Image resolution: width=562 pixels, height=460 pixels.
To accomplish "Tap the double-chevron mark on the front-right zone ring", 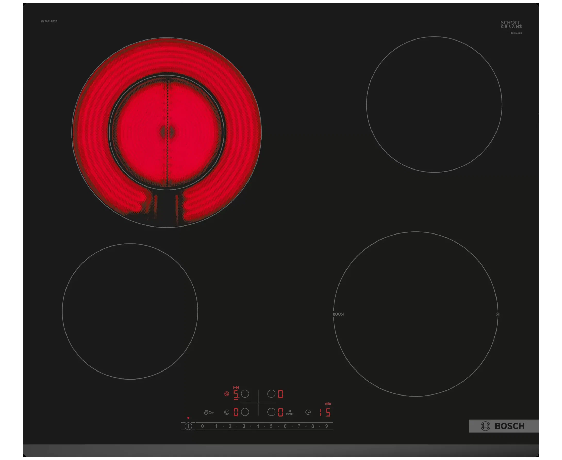I will point(498,314).
